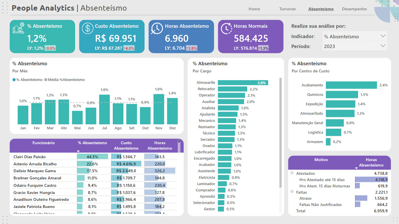Click the 44,5% absenteeism cell
This screenshot has height=224, width=399.
pos(92,157)
